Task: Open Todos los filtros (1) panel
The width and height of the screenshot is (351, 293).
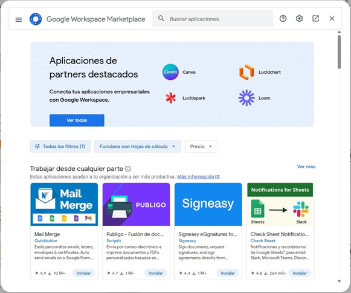Action: [x=60, y=146]
